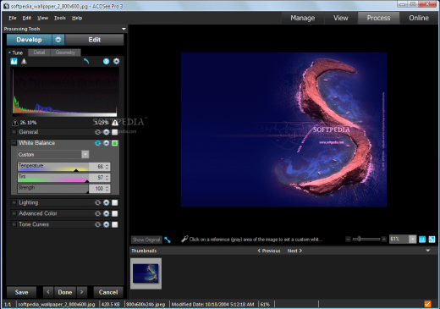Open Lighting group gear options
The height and width of the screenshot is (309, 440).
[106, 202]
